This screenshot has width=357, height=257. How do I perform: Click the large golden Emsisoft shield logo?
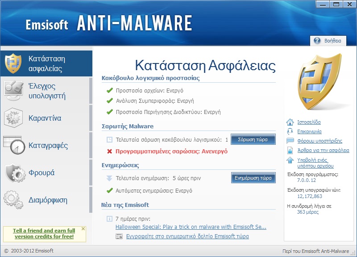tap(320, 81)
